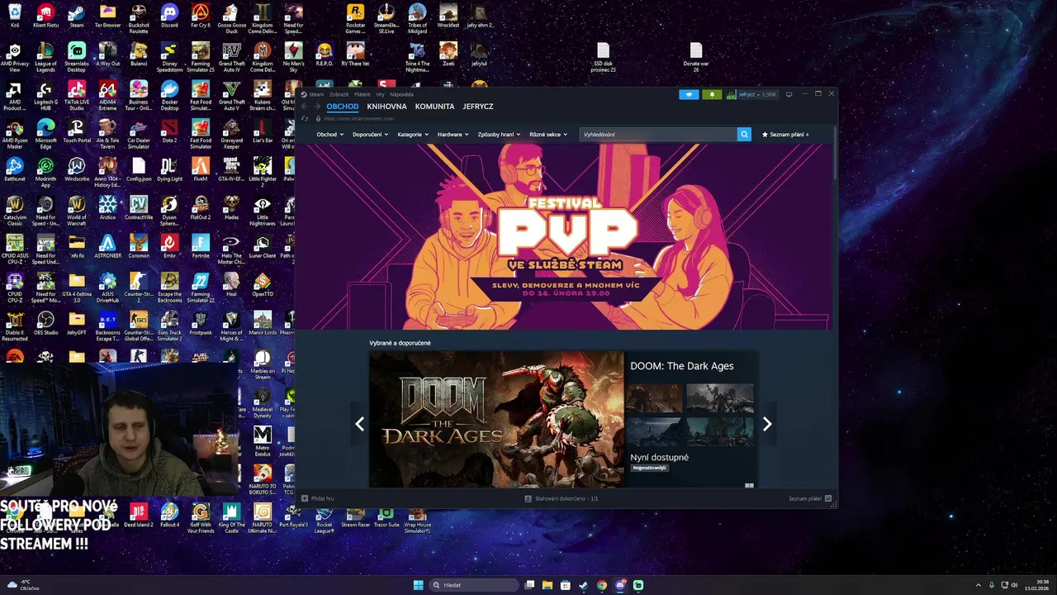Expand the Obchod store dropdown
Image resolution: width=1057 pixels, height=595 pixels.
[x=329, y=134]
